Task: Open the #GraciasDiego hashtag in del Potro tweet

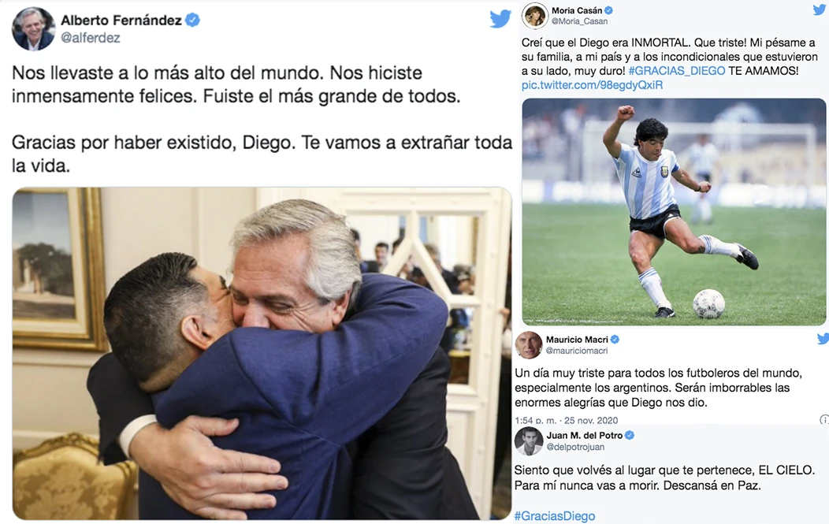Action: click(x=555, y=516)
